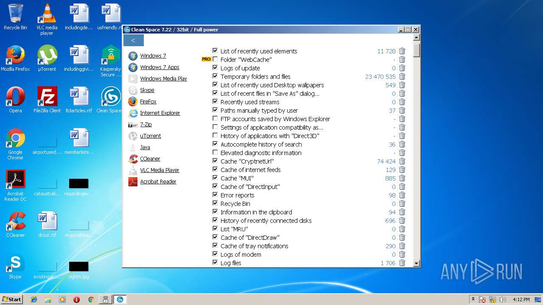
Task: Show hidden icons in system tray
Action: (473, 299)
